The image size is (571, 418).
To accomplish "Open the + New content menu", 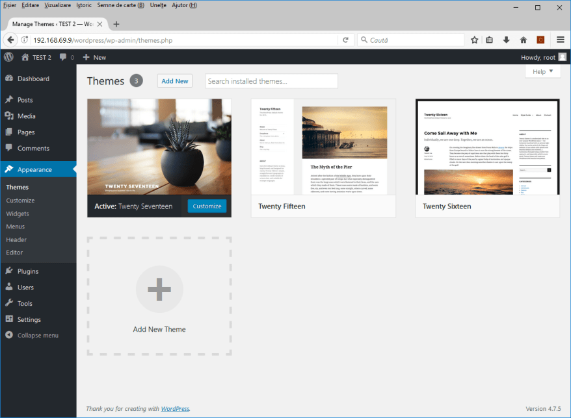I will (94, 57).
